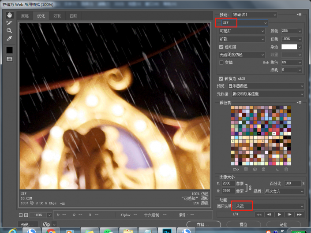Viewport: 311px width, 233px height.
Task: Toggle the 透明度 checkbox
Action: click(221, 47)
